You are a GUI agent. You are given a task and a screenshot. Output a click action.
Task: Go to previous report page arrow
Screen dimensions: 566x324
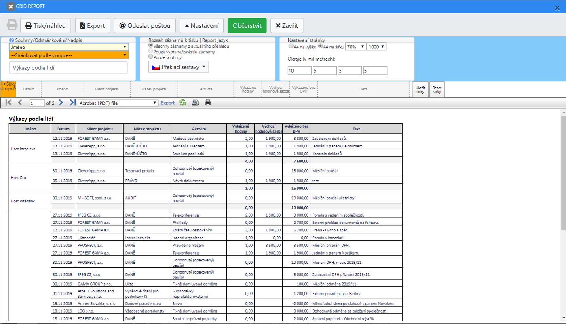(x=20, y=103)
